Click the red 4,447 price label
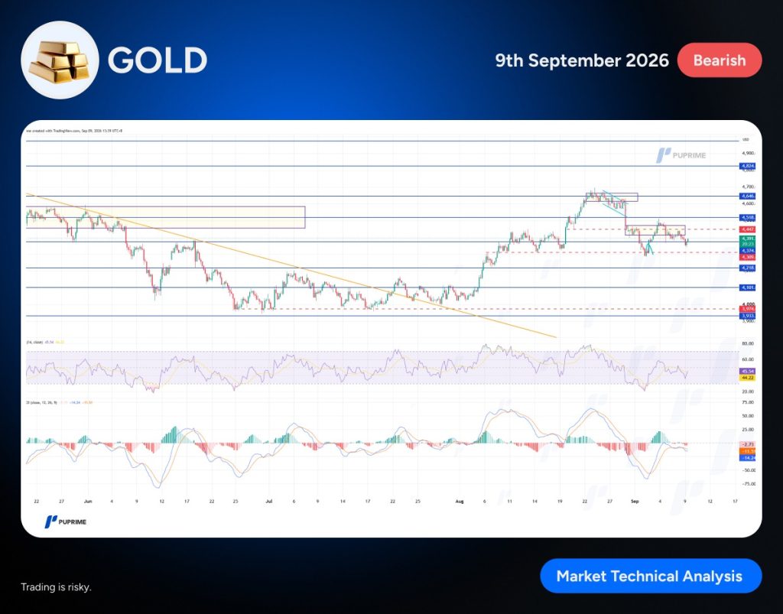This screenshot has height=614, width=783. pos(748,229)
